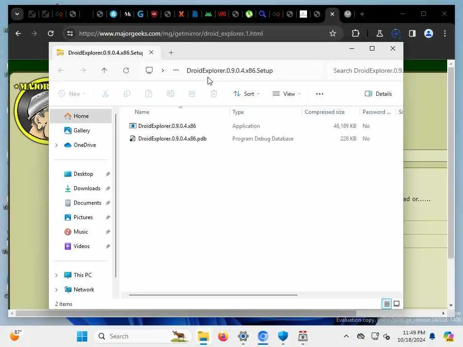
Task: Click Chrome back arrow
Action: point(18,33)
